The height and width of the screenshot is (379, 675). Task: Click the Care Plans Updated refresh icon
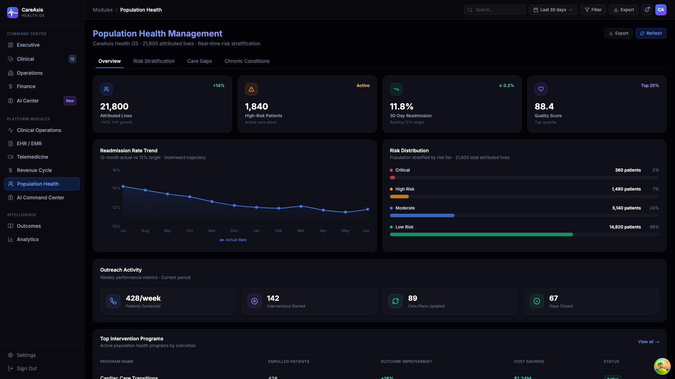coord(396,301)
